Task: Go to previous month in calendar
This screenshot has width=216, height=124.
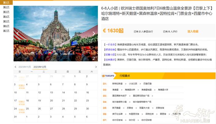Action: 15,67
